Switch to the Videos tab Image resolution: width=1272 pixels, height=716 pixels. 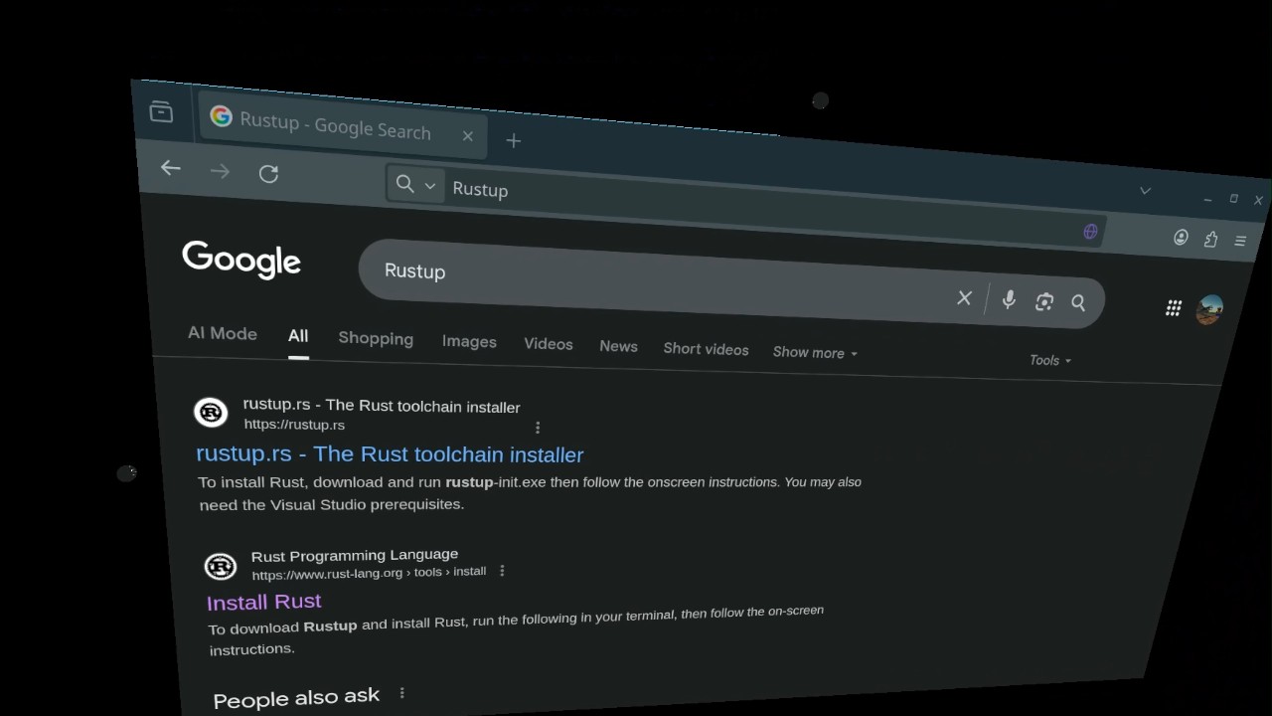point(549,344)
